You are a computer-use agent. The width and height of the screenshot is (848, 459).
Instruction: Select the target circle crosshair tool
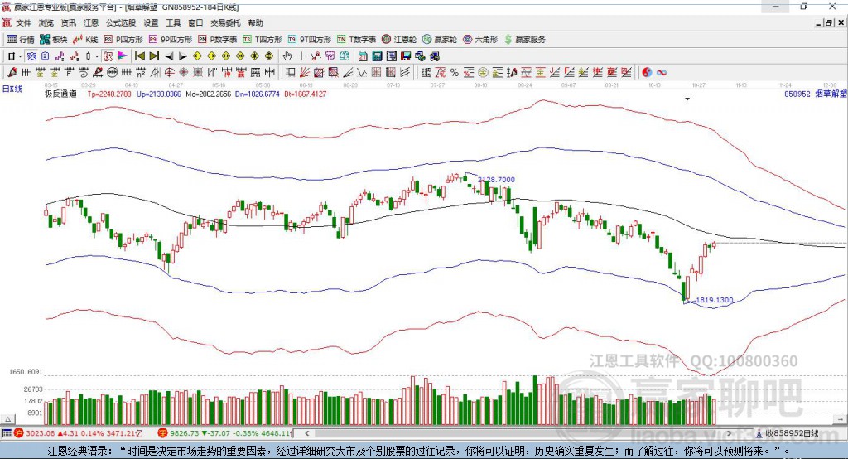169,73
